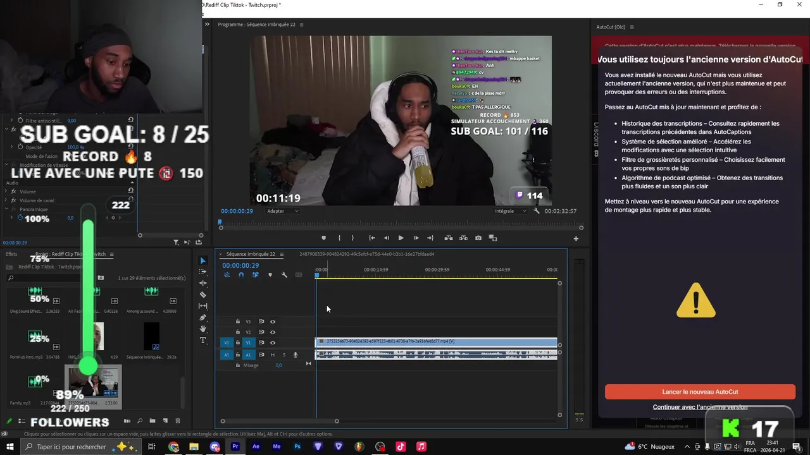Viewport: 810px width, 455px height.
Task: Step forward one frame
Action: coord(415,238)
